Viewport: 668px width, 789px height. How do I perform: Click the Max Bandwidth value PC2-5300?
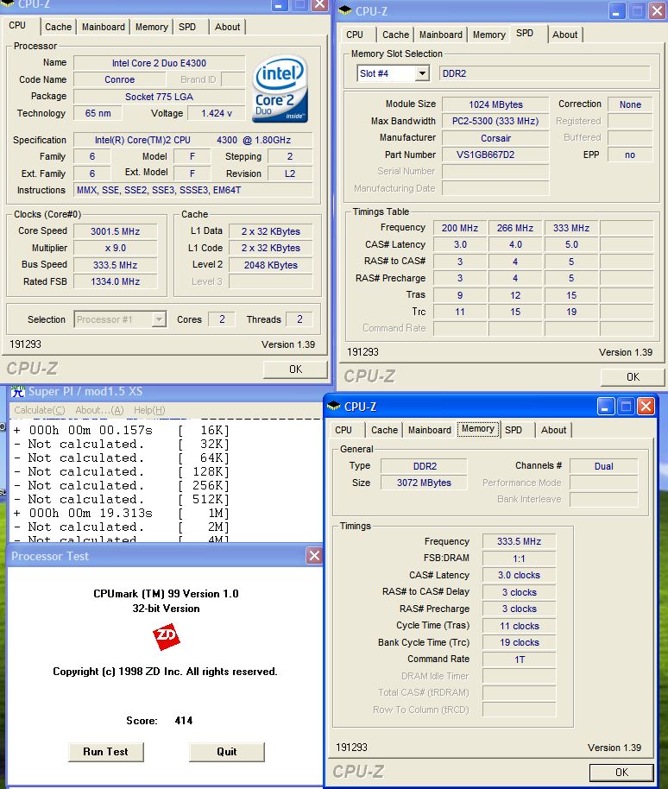[x=495, y=121]
